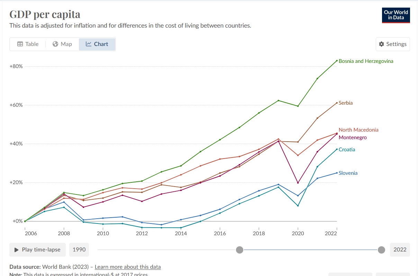The width and height of the screenshot is (418, 276).
Task: Click the 2022 end year label
Action: [400, 250]
